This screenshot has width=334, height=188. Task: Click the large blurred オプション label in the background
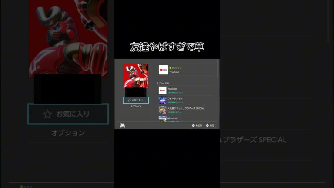(x=68, y=133)
